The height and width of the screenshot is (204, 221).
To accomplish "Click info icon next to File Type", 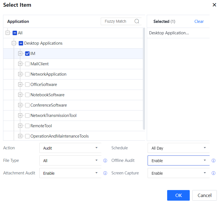I will coord(105,161).
